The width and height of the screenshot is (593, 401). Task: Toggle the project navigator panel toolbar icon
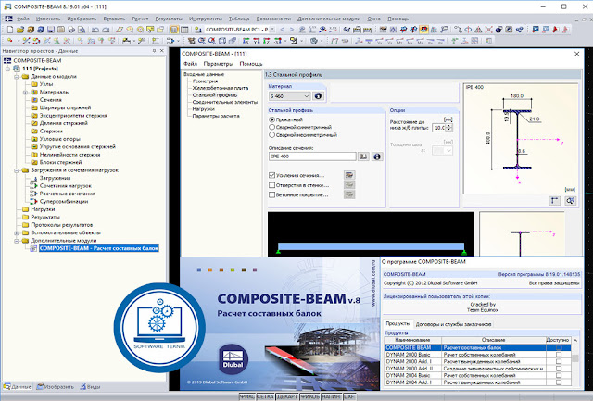pos(174,29)
